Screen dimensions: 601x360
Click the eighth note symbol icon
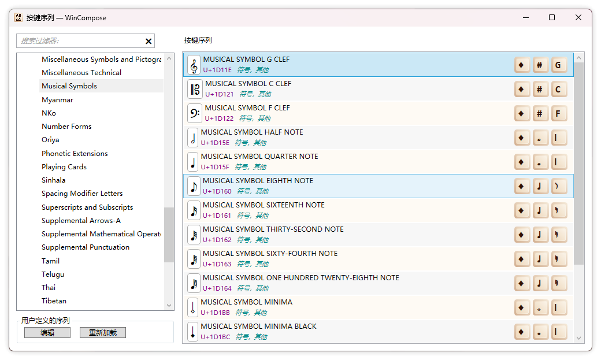click(194, 186)
